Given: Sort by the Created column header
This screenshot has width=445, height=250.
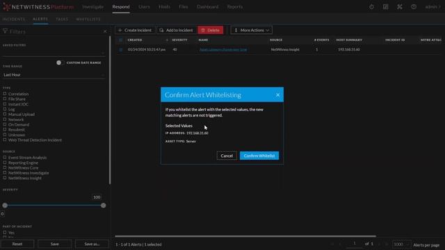Looking at the screenshot, I should (135, 40).
